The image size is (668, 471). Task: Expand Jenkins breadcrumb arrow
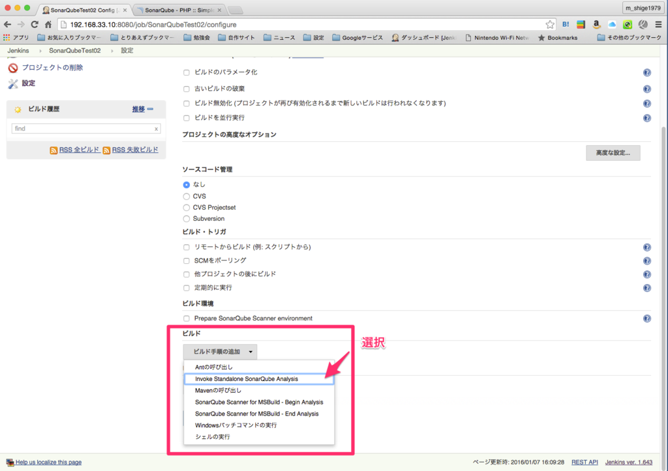(40, 51)
